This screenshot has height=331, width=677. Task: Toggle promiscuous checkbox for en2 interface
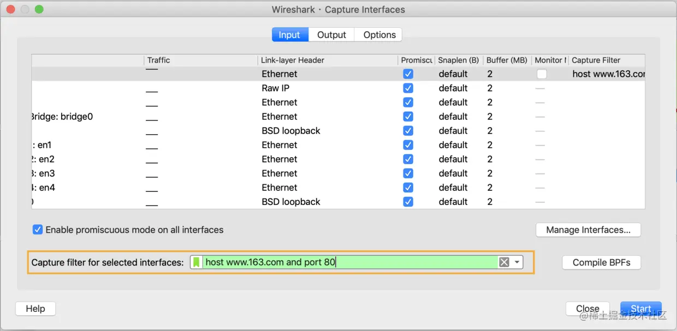click(x=408, y=159)
